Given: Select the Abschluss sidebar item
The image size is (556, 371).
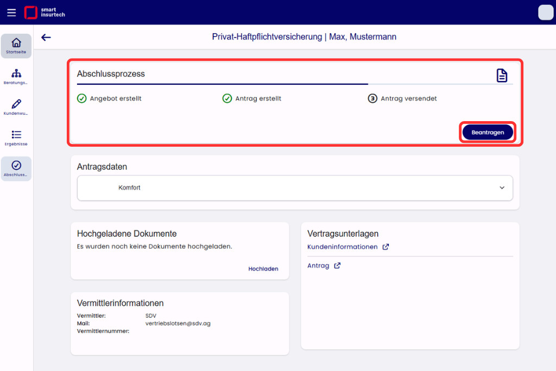Looking at the screenshot, I should coord(16,169).
